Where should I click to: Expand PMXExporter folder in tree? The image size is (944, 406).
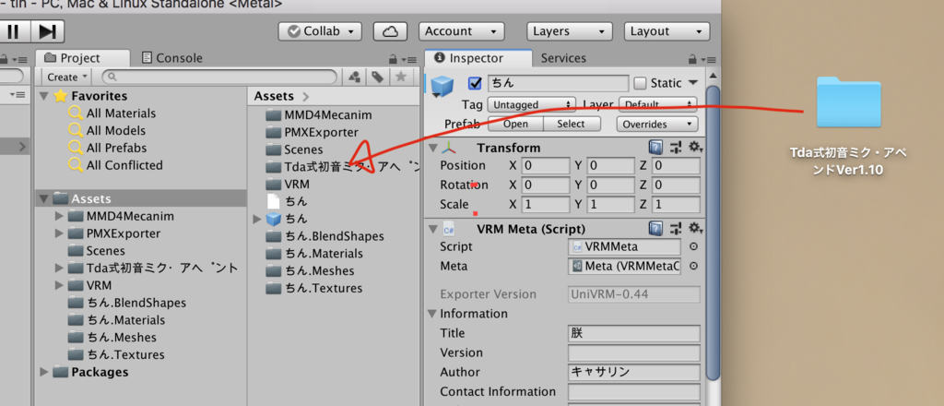pyautogui.click(x=59, y=233)
